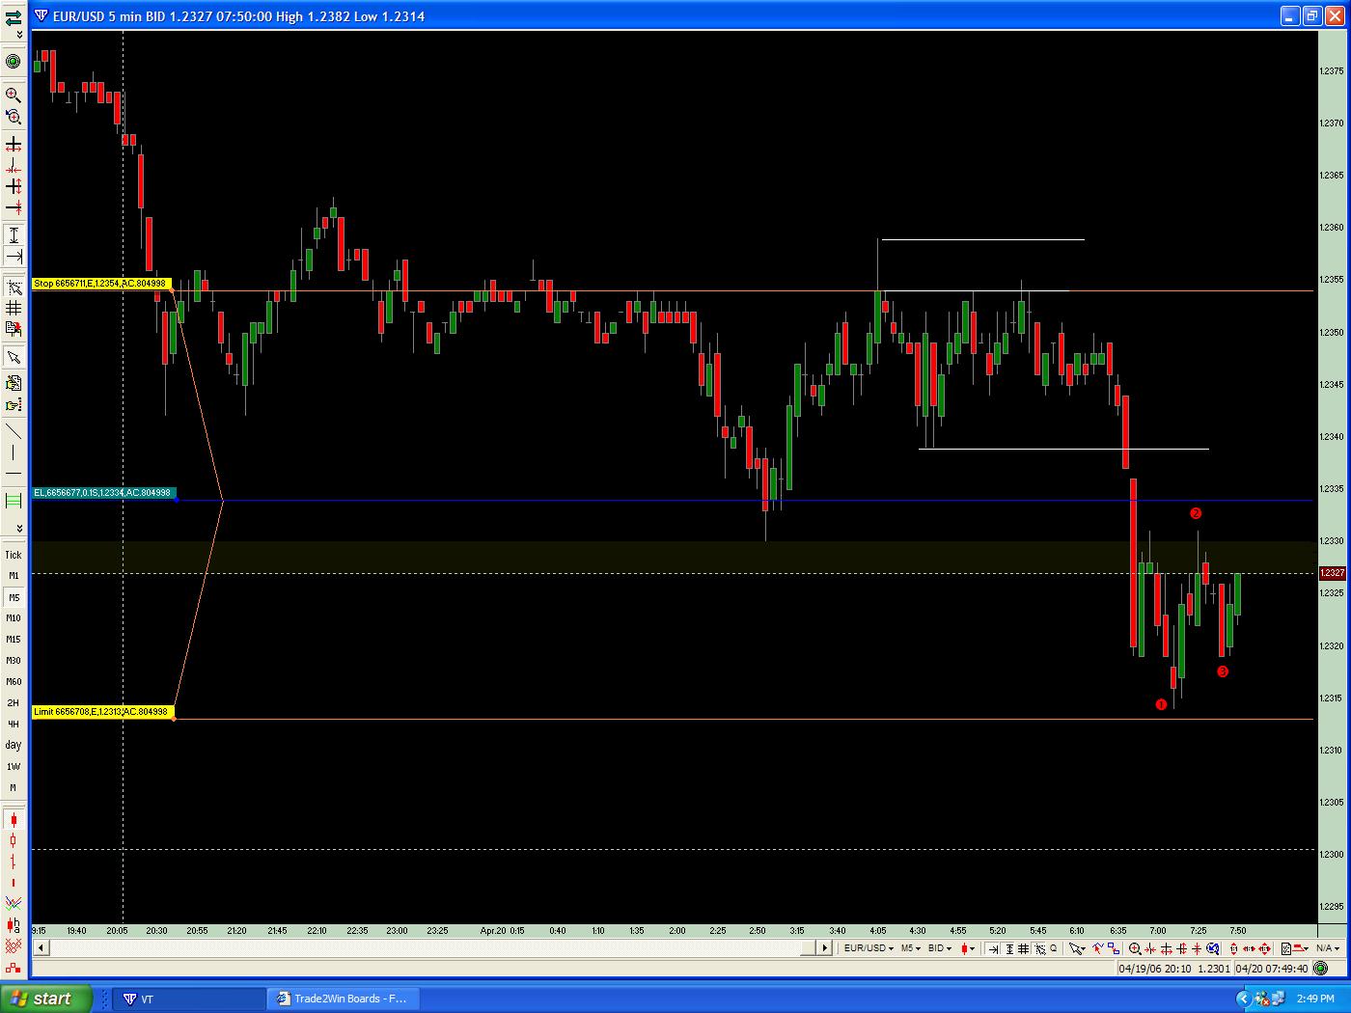Click vertical auto-scale toggle in bottom toolbar
The width and height of the screenshot is (1351, 1013).
click(1009, 948)
